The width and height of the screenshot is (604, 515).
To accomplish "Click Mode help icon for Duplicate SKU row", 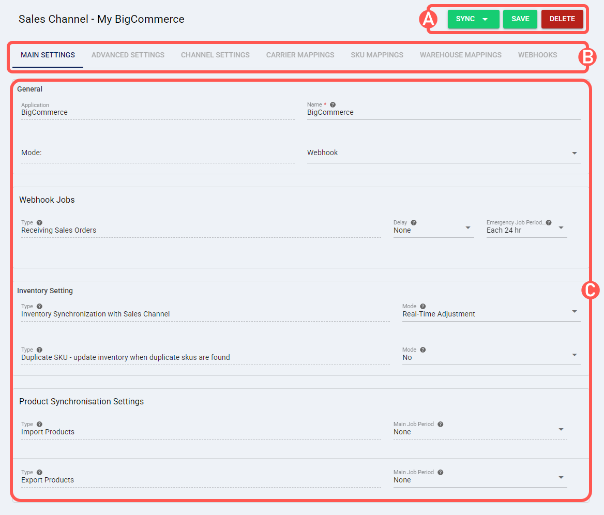I will click(x=422, y=350).
